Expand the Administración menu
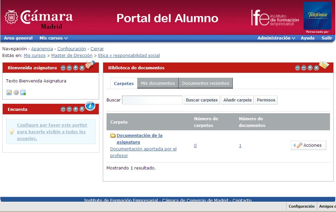The width and height of the screenshot is (336, 212). [x=276, y=38]
